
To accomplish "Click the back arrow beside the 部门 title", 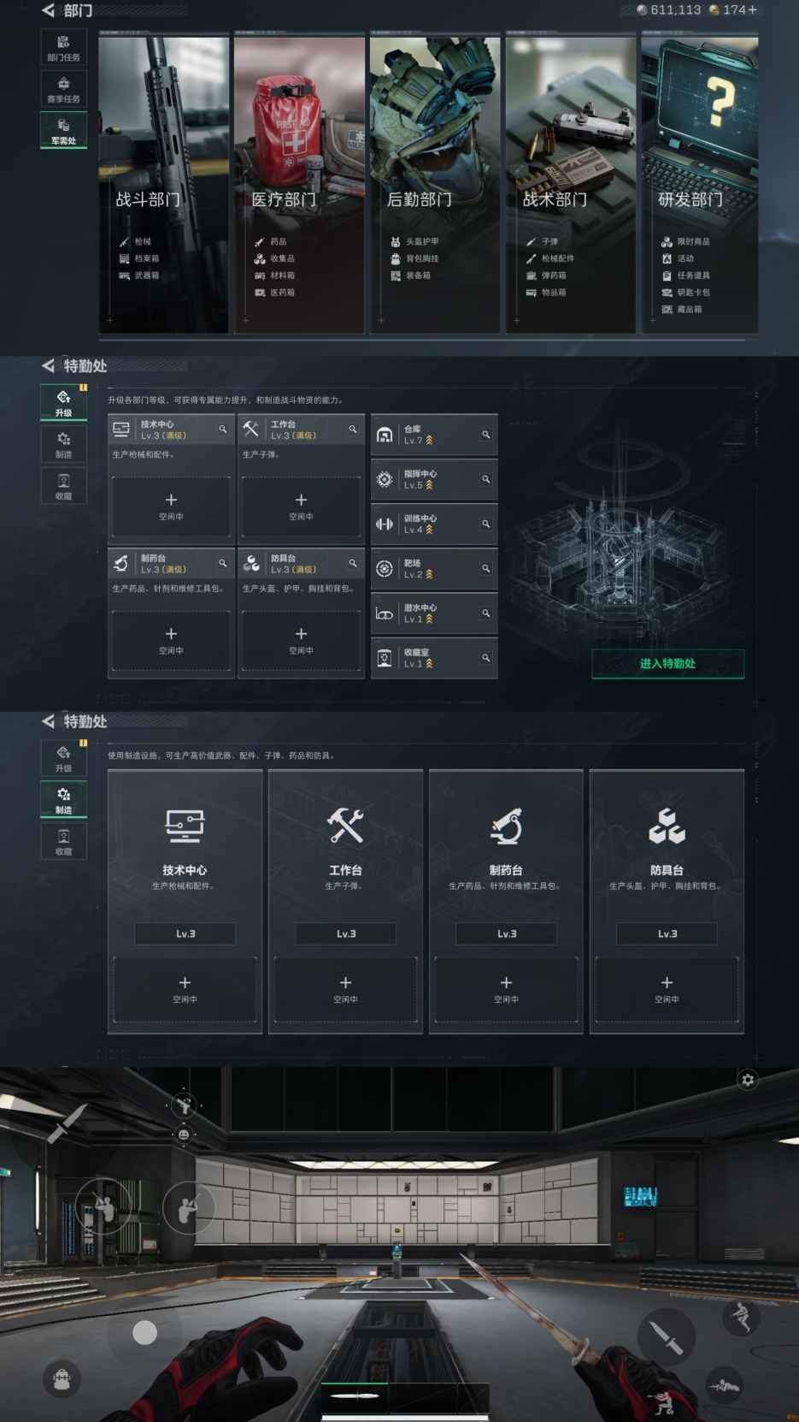I will click(x=48, y=10).
